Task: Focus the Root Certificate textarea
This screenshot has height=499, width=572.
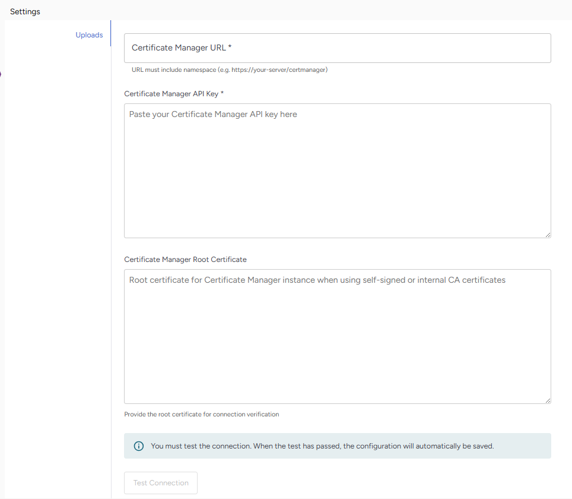Action: [337, 339]
